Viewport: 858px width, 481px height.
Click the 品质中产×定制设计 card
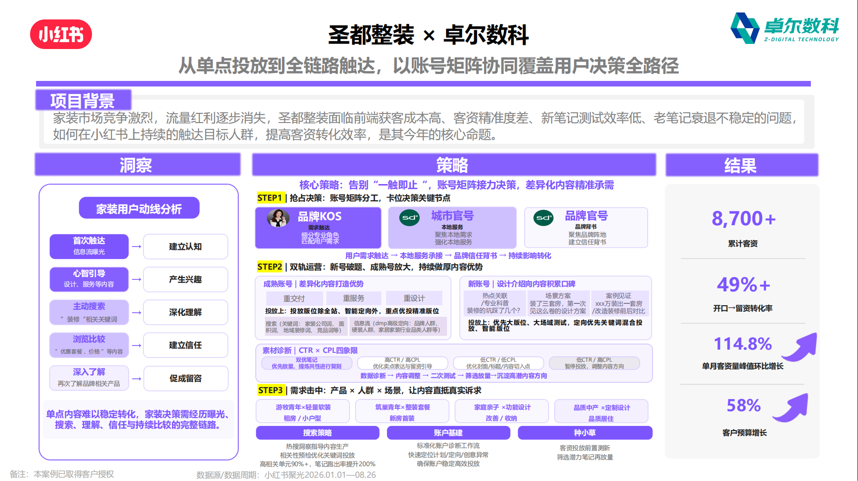tap(601, 412)
